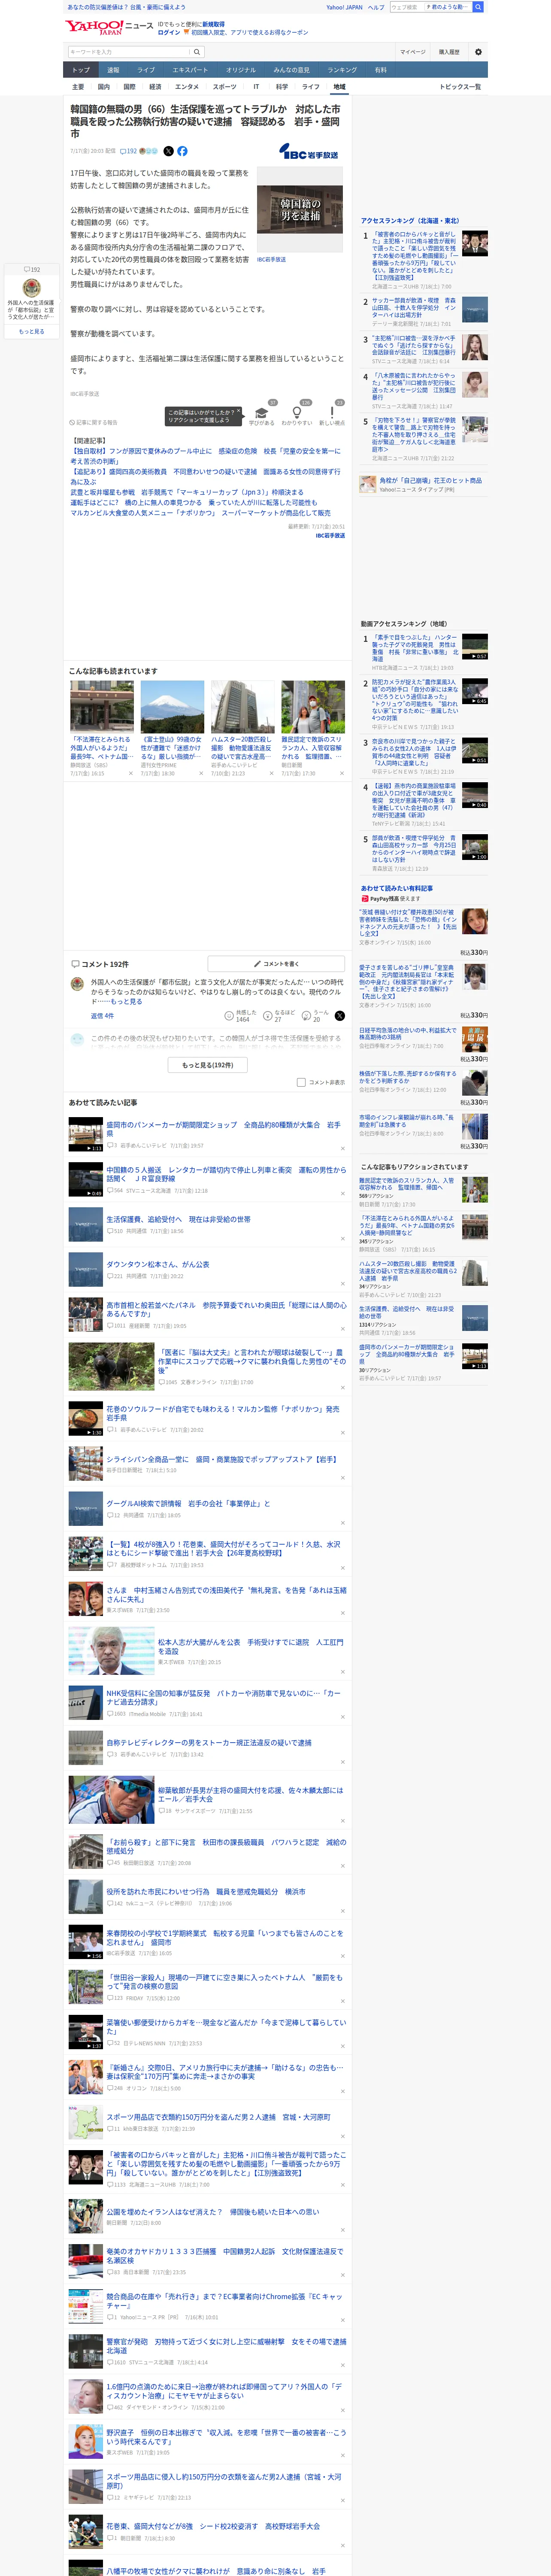551x2576 pixels.
Task: Open settings via the gear icon
Action: 478,52
